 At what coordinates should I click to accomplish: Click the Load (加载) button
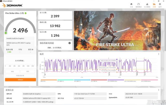pos(12,71)
